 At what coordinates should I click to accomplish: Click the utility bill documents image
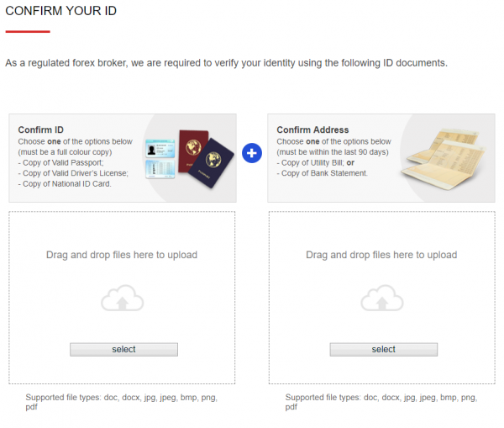pyautogui.click(x=444, y=157)
